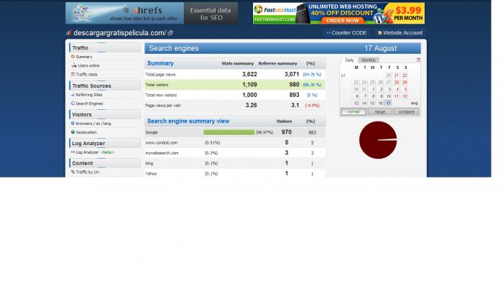Switch calendar to compare mode
The height and width of the screenshot is (283, 503).
pos(407,112)
